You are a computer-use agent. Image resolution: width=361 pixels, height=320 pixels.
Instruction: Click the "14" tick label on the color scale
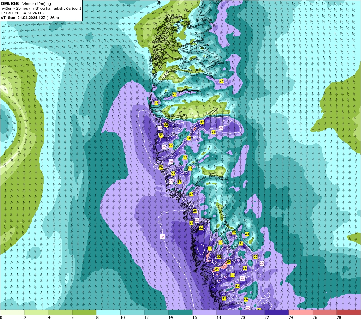[171, 317]
